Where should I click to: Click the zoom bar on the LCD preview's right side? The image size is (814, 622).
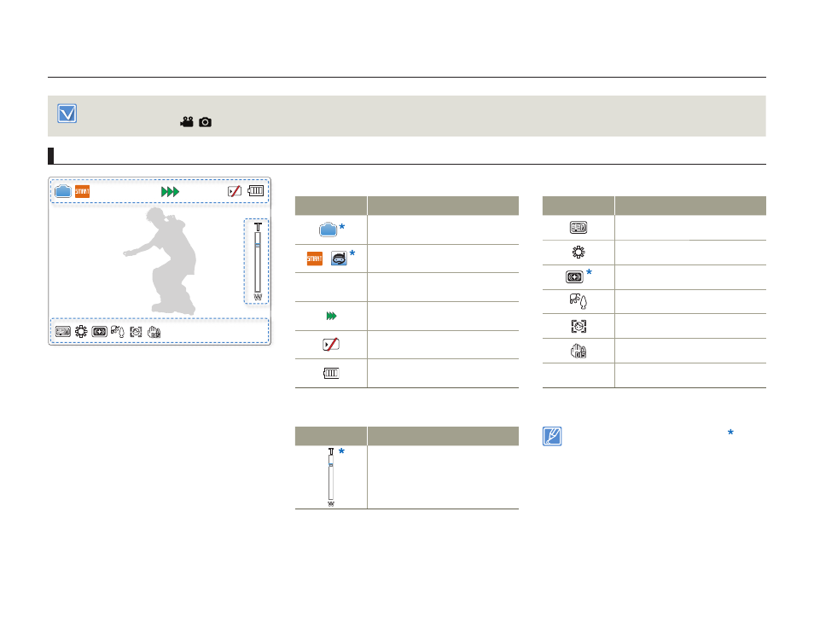click(258, 262)
